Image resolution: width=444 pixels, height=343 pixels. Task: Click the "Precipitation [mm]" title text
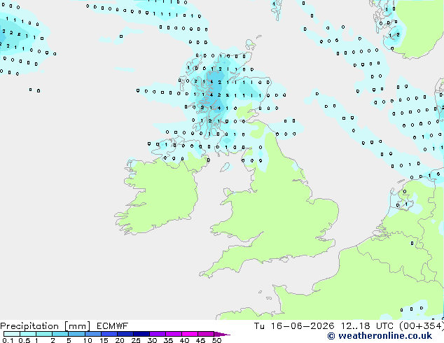pos(46,326)
